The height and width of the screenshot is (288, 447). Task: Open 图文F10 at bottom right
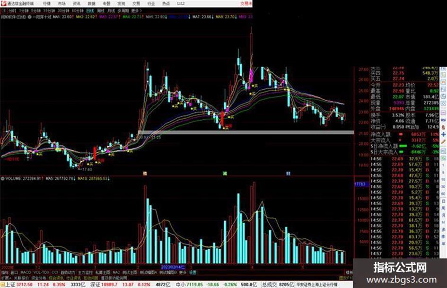(346, 278)
